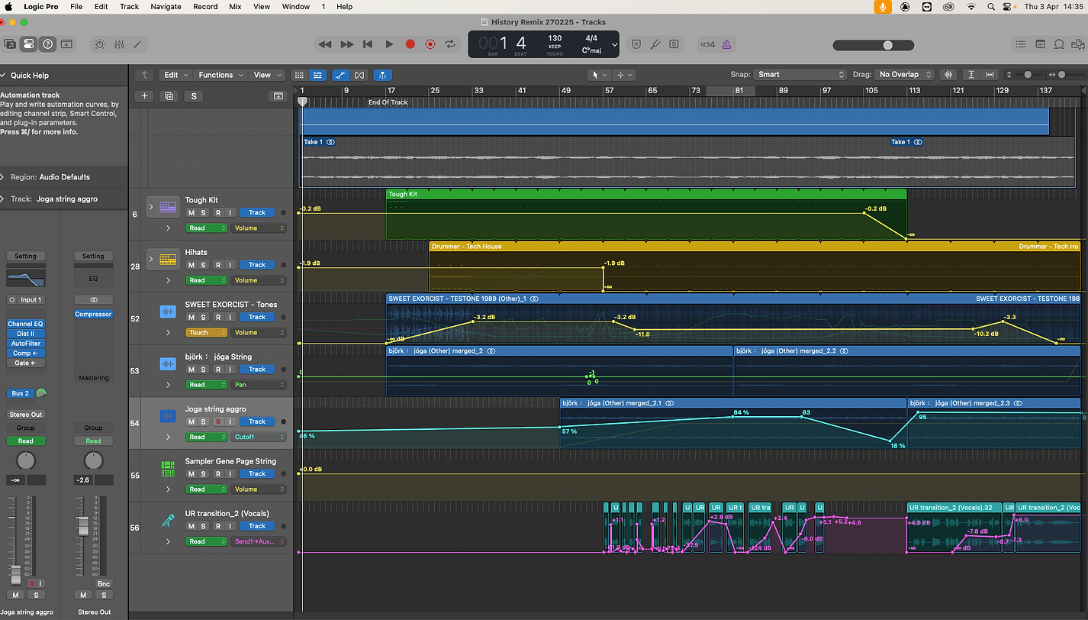The height and width of the screenshot is (620, 1088).
Task: Toggle the Tuner icon
Action: tap(655, 44)
